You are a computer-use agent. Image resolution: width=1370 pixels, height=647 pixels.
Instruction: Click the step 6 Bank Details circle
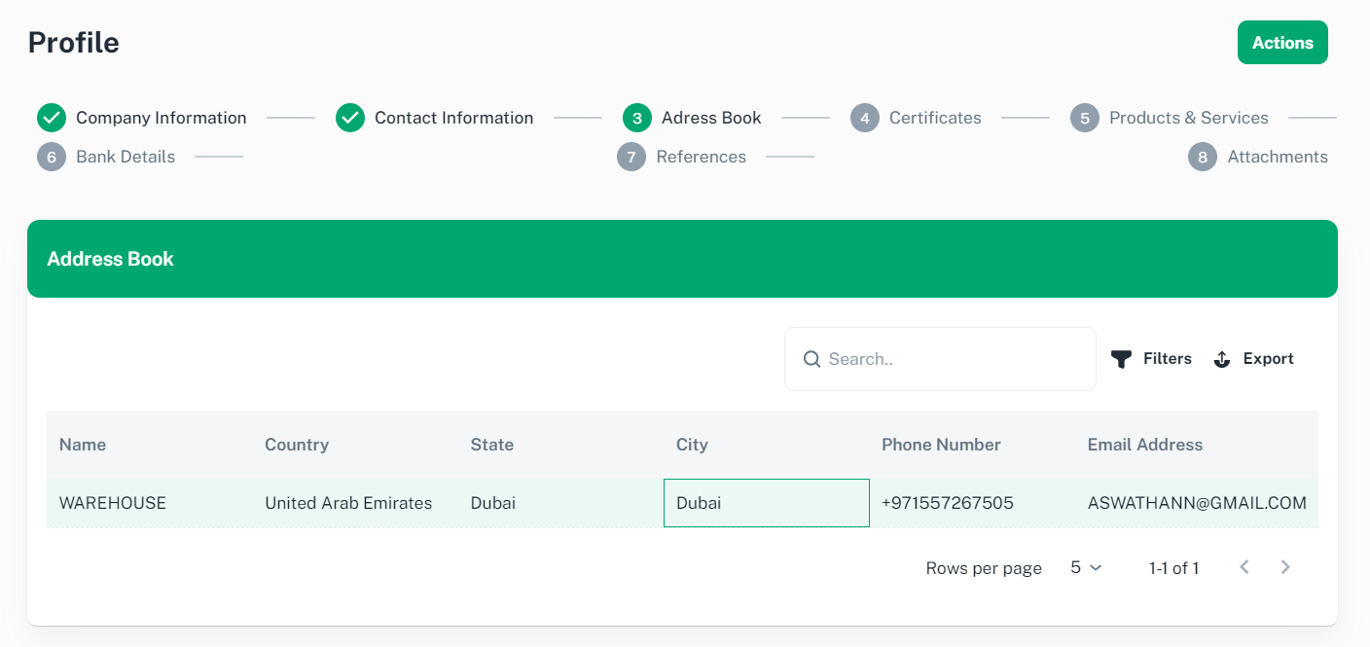(x=51, y=157)
